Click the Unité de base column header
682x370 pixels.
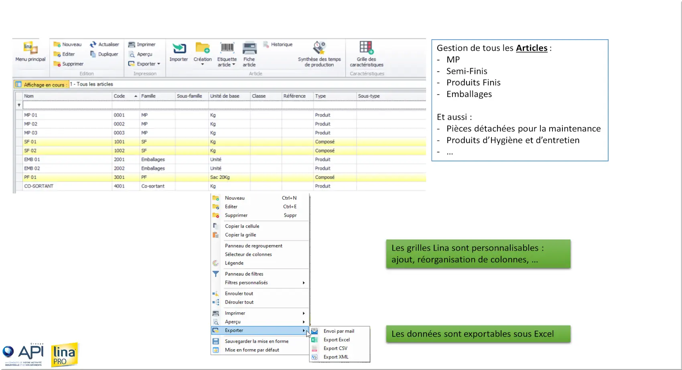229,96
